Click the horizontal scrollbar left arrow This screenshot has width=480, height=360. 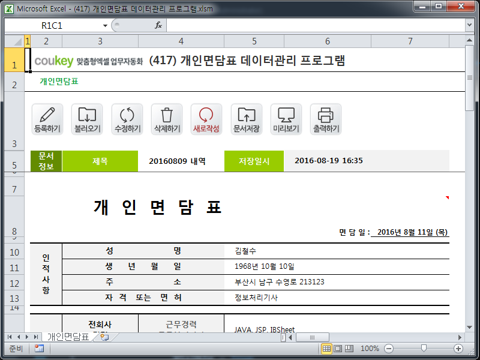coord(290,337)
